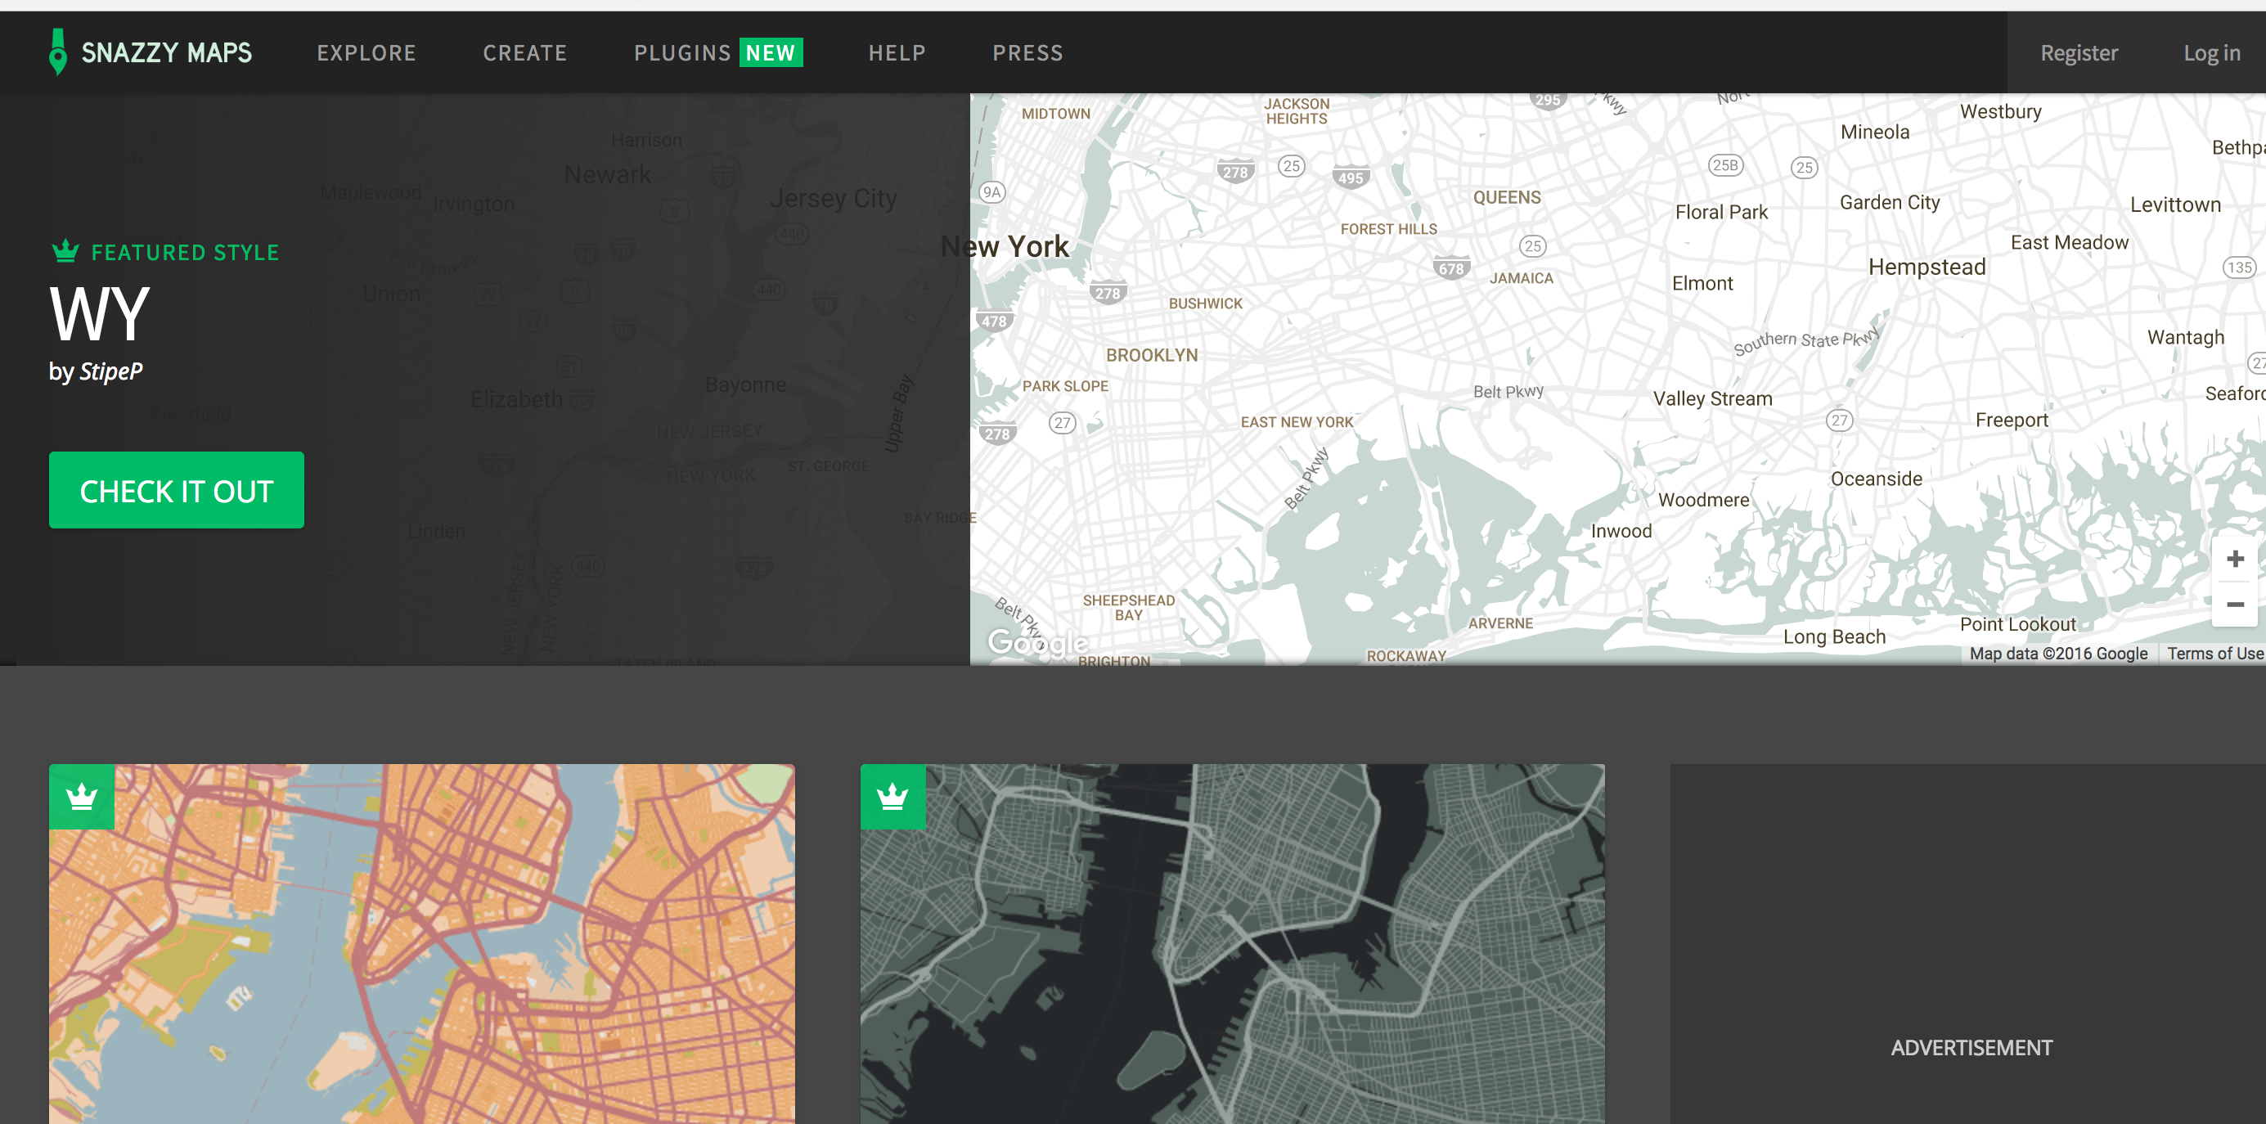Click the Mineola map label
The width and height of the screenshot is (2266, 1124).
pos(1874,132)
